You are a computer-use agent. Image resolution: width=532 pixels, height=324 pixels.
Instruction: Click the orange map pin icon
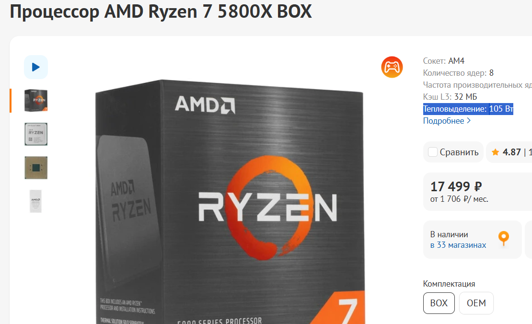pos(504,238)
